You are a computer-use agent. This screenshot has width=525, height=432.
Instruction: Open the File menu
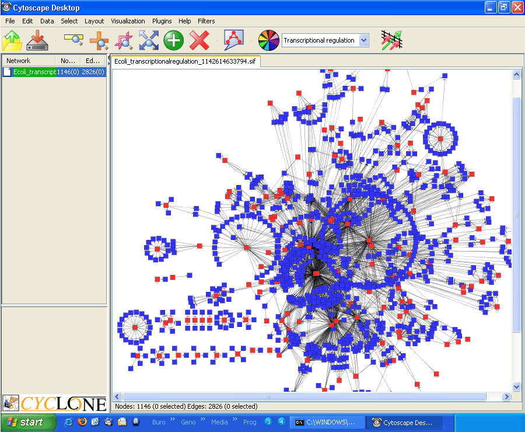coord(10,21)
